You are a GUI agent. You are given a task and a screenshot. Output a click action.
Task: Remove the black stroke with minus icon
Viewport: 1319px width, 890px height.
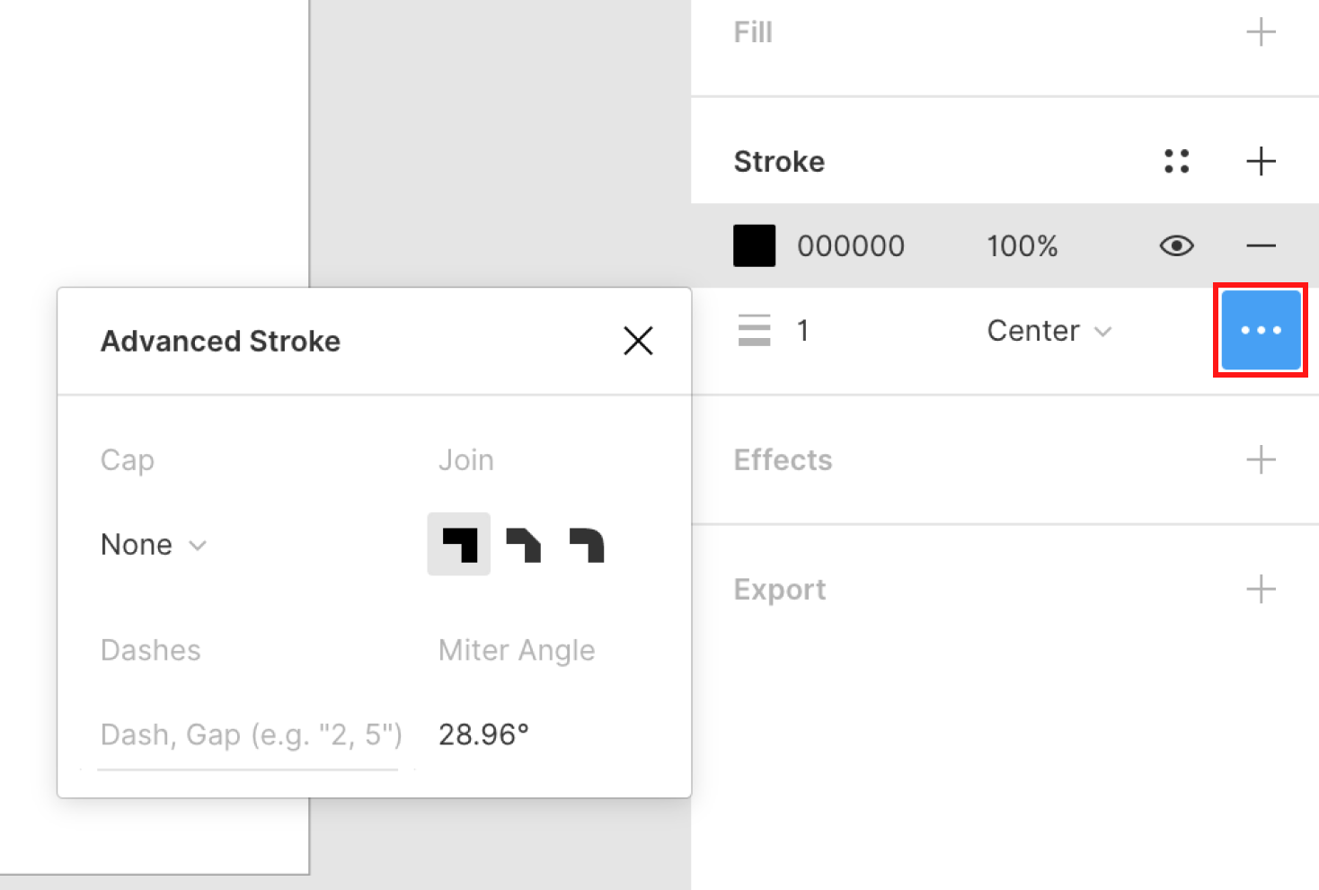(x=1261, y=245)
